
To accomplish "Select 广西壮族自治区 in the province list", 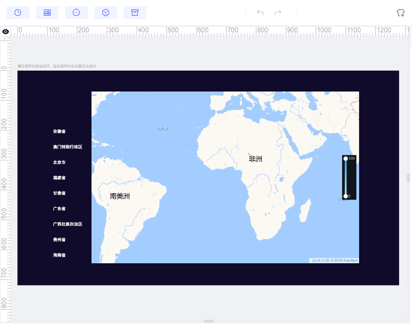I will coord(68,224).
